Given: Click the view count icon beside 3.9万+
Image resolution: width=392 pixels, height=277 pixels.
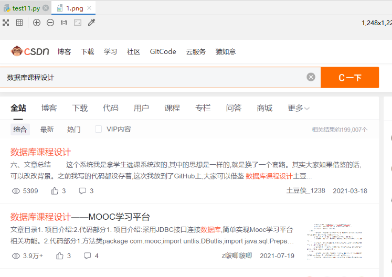Looking at the screenshot, I should coord(16,256).
